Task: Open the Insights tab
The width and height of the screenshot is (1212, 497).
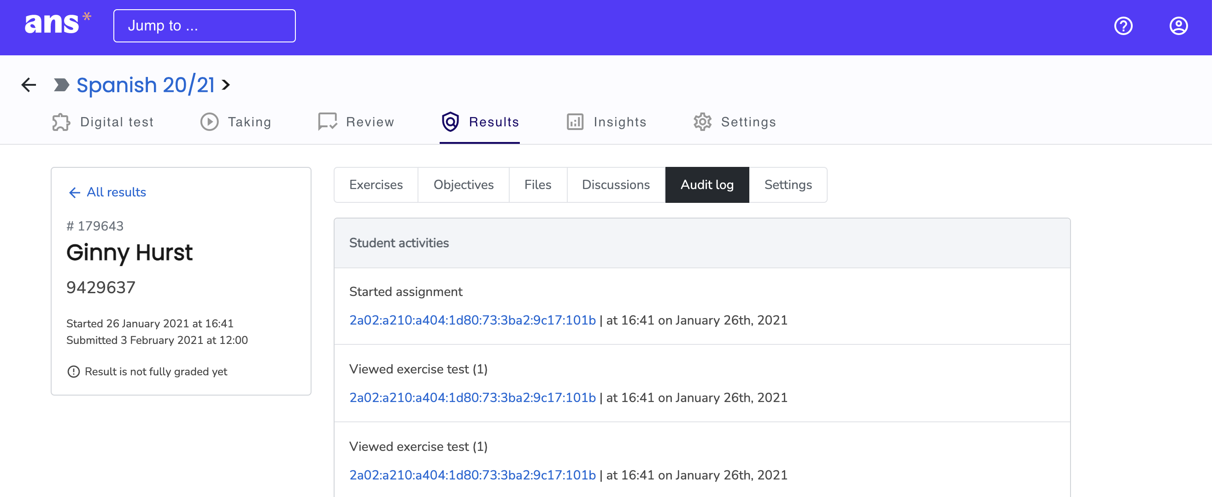Action: coord(606,122)
